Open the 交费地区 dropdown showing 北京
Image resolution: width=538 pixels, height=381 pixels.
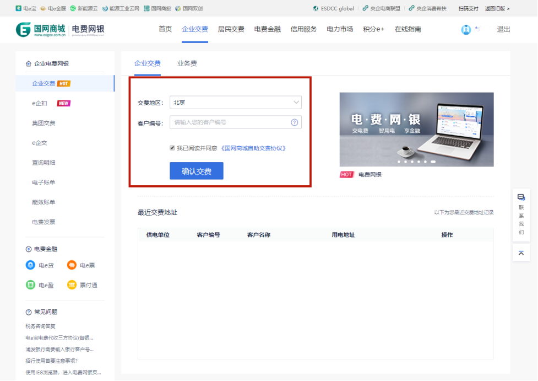tap(236, 103)
